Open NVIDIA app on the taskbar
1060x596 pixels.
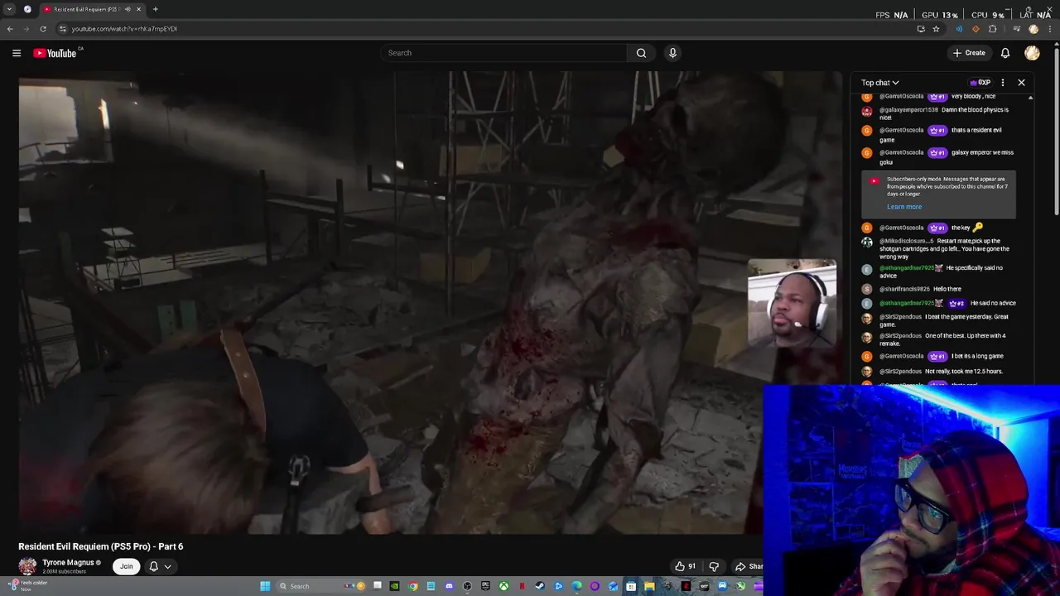tap(394, 586)
